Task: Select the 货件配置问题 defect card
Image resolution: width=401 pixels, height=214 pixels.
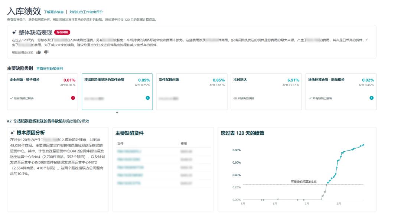Action: 192,92
